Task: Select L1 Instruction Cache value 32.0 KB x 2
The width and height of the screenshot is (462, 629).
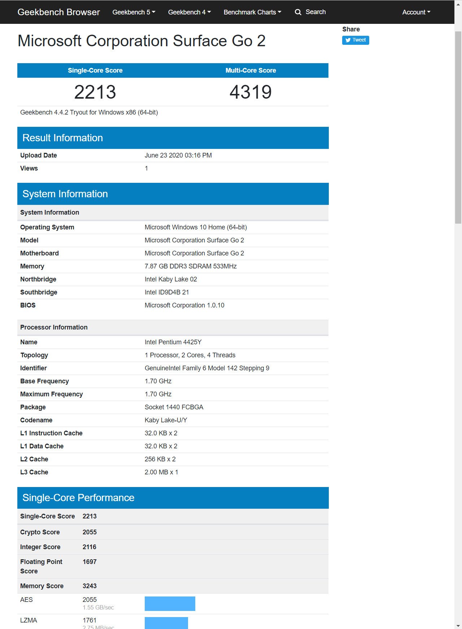Action: 161,433
